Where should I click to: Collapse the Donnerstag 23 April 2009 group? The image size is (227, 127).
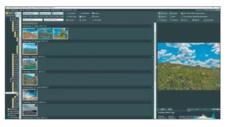[x=152, y=87]
